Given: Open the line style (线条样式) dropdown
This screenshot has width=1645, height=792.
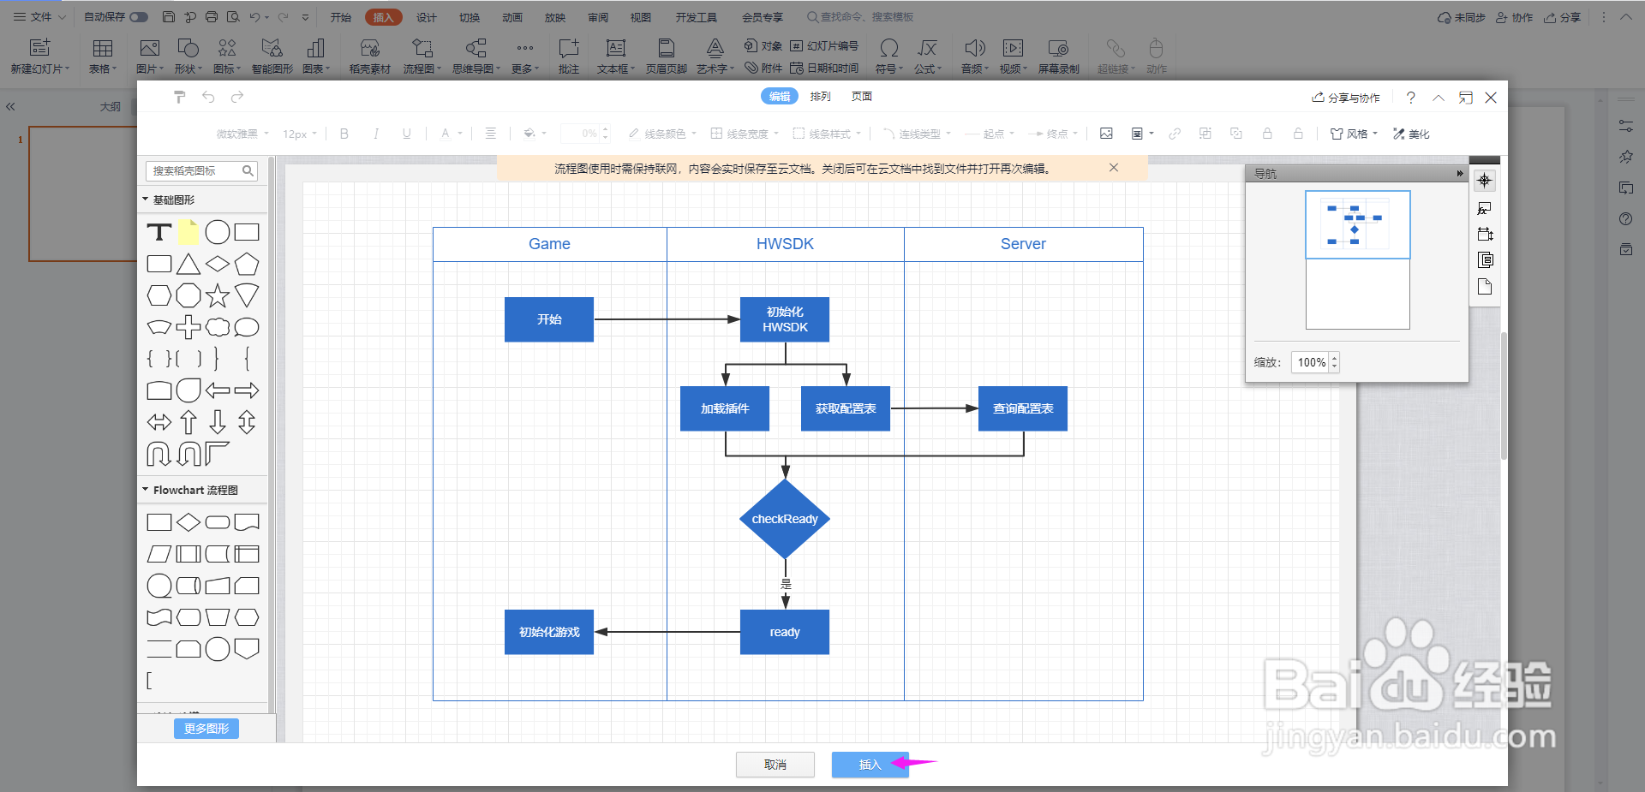Looking at the screenshot, I should pyautogui.click(x=827, y=134).
